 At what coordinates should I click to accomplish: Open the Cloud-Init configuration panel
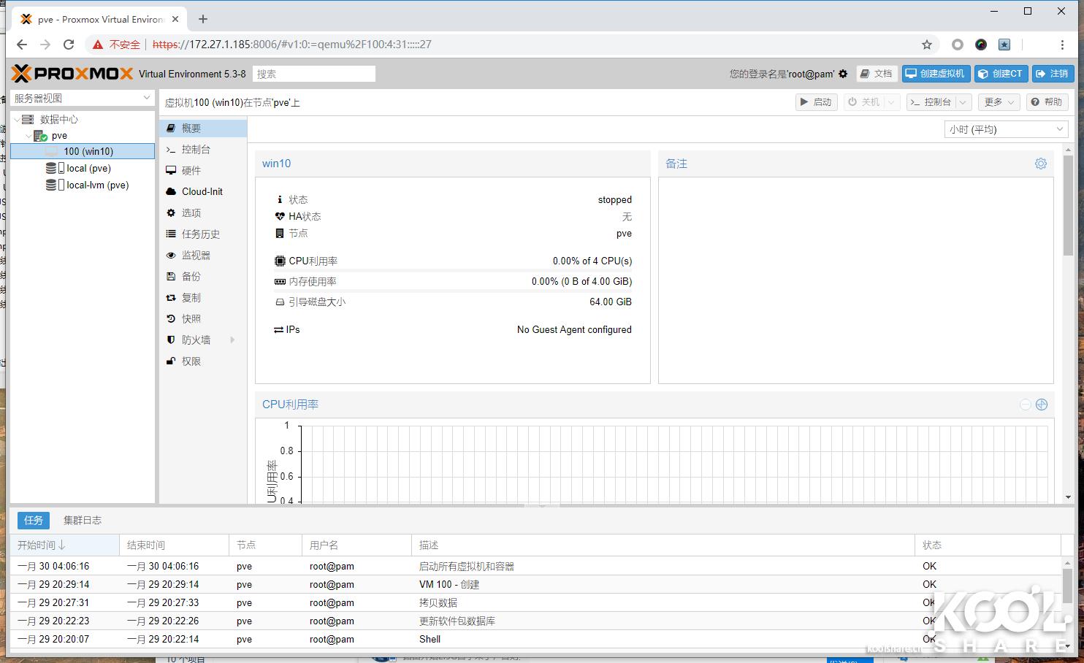click(199, 191)
